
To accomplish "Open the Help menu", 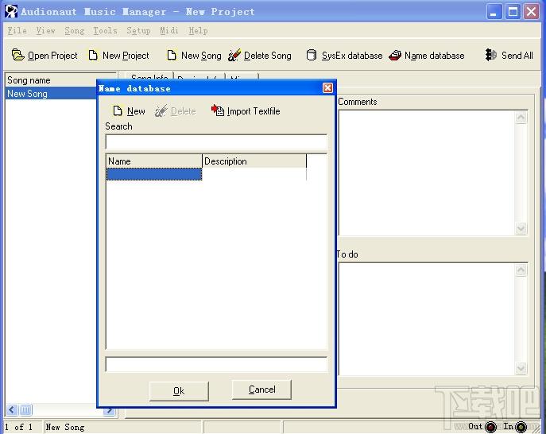I will (198, 31).
